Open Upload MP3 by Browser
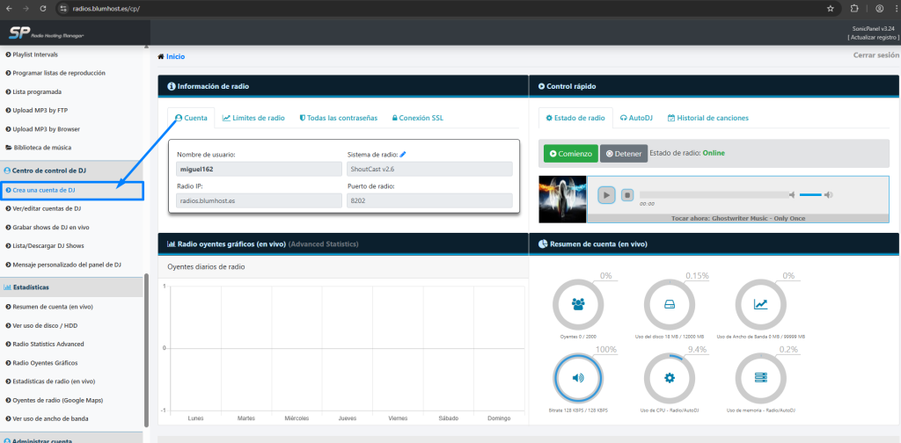 point(46,129)
